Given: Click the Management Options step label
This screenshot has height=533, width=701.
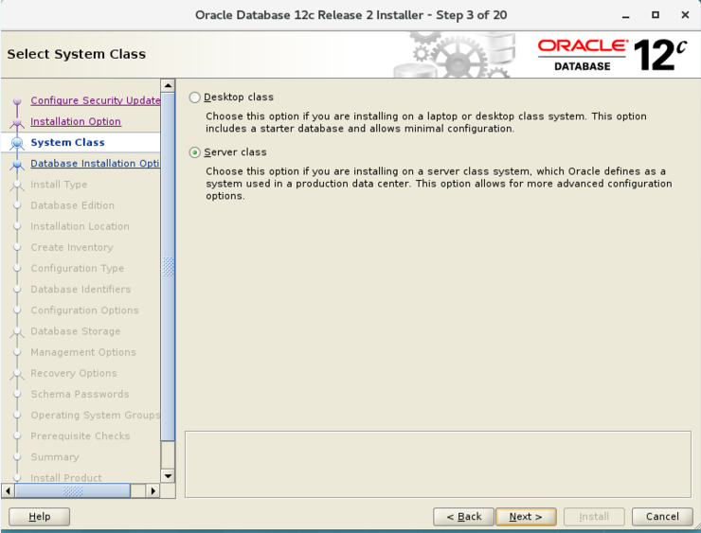Looking at the screenshot, I should [83, 352].
